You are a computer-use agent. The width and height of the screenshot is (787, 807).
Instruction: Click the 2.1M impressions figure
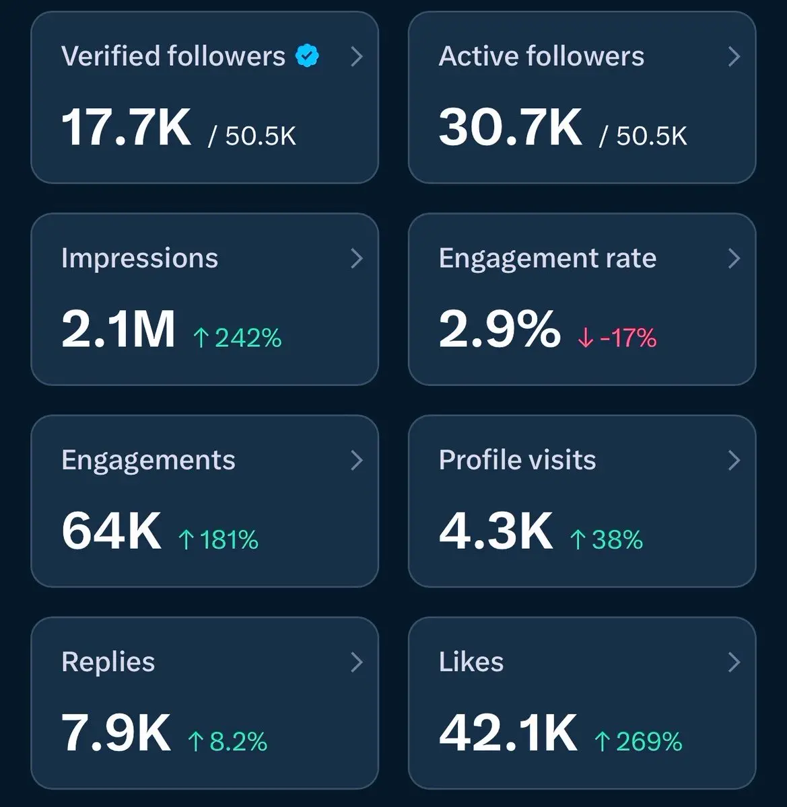click(118, 329)
